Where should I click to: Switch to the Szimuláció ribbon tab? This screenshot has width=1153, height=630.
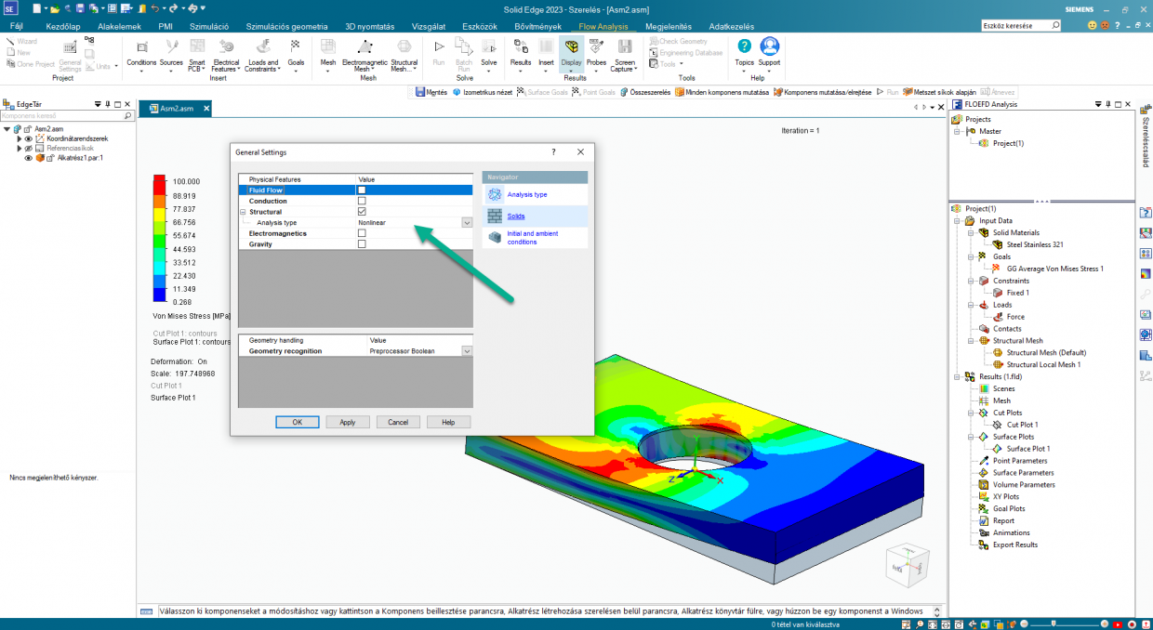click(209, 27)
